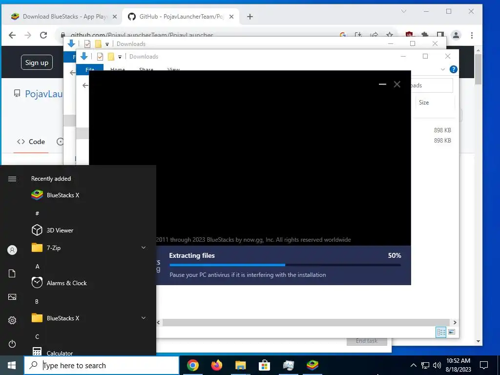Switch Explorer to large icons view

click(x=452, y=332)
